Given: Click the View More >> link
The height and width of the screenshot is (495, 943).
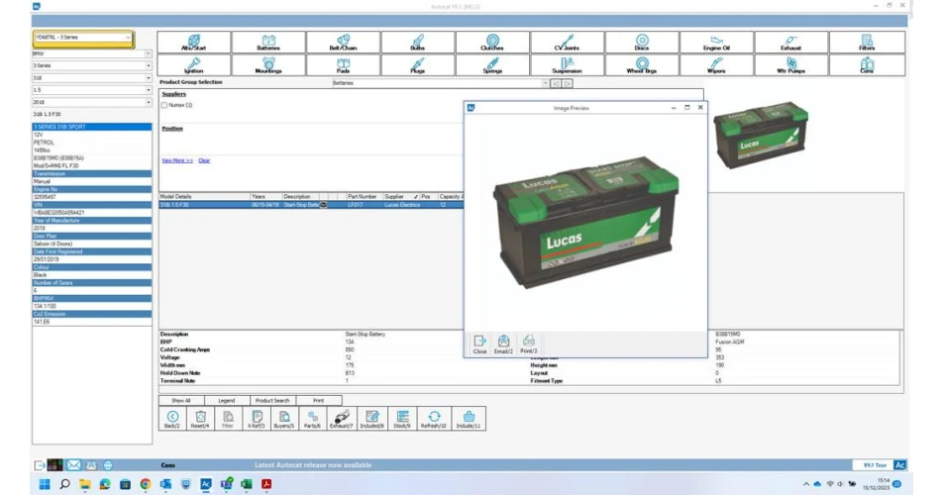Looking at the screenshot, I should click(177, 160).
